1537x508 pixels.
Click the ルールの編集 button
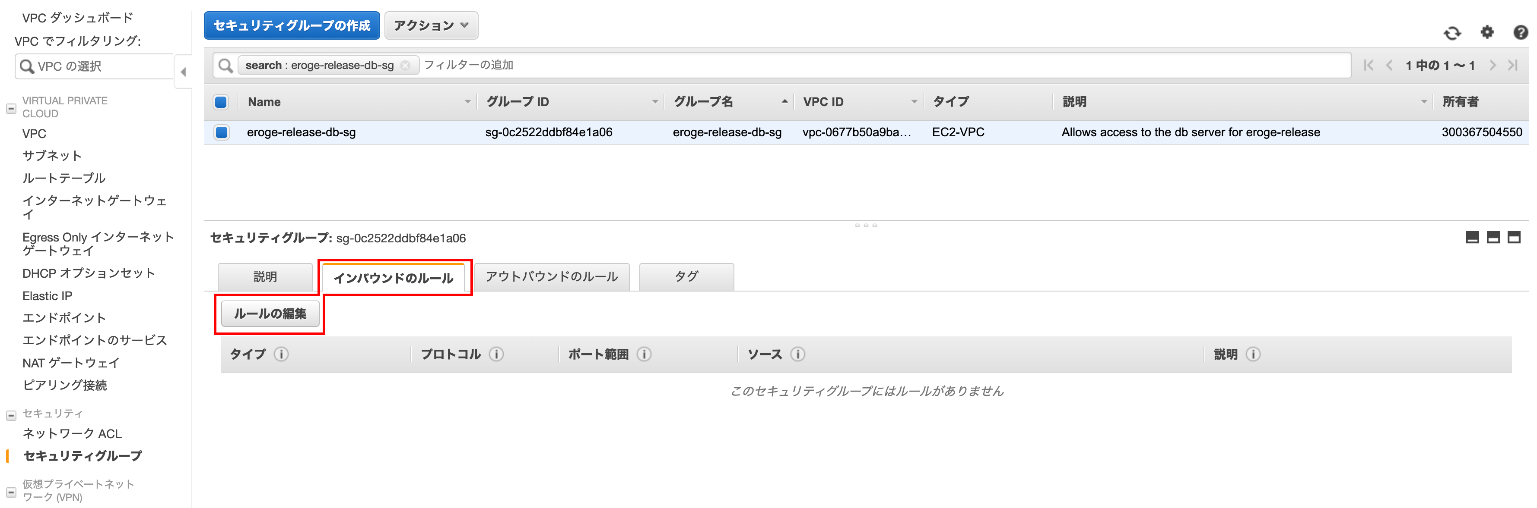coord(270,314)
